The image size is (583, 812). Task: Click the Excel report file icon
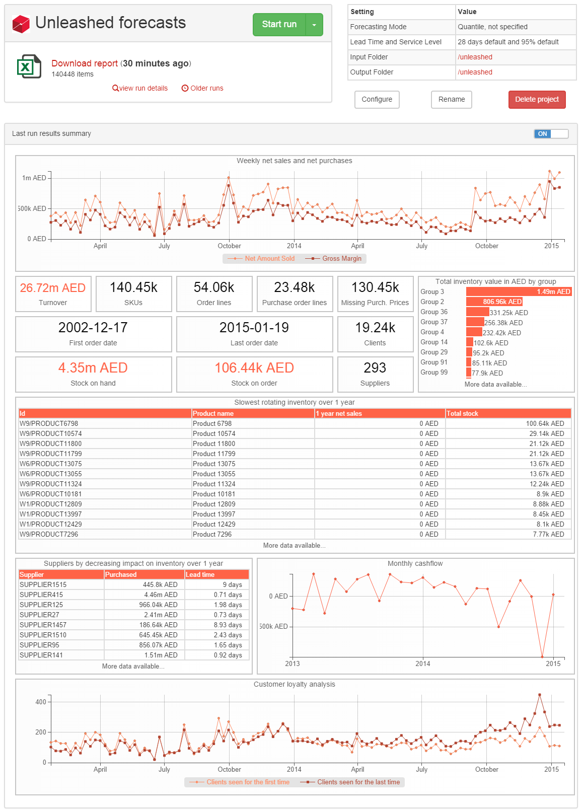[29, 66]
